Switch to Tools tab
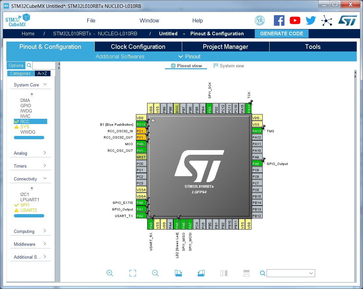This screenshot has height=289, width=363. click(x=313, y=47)
